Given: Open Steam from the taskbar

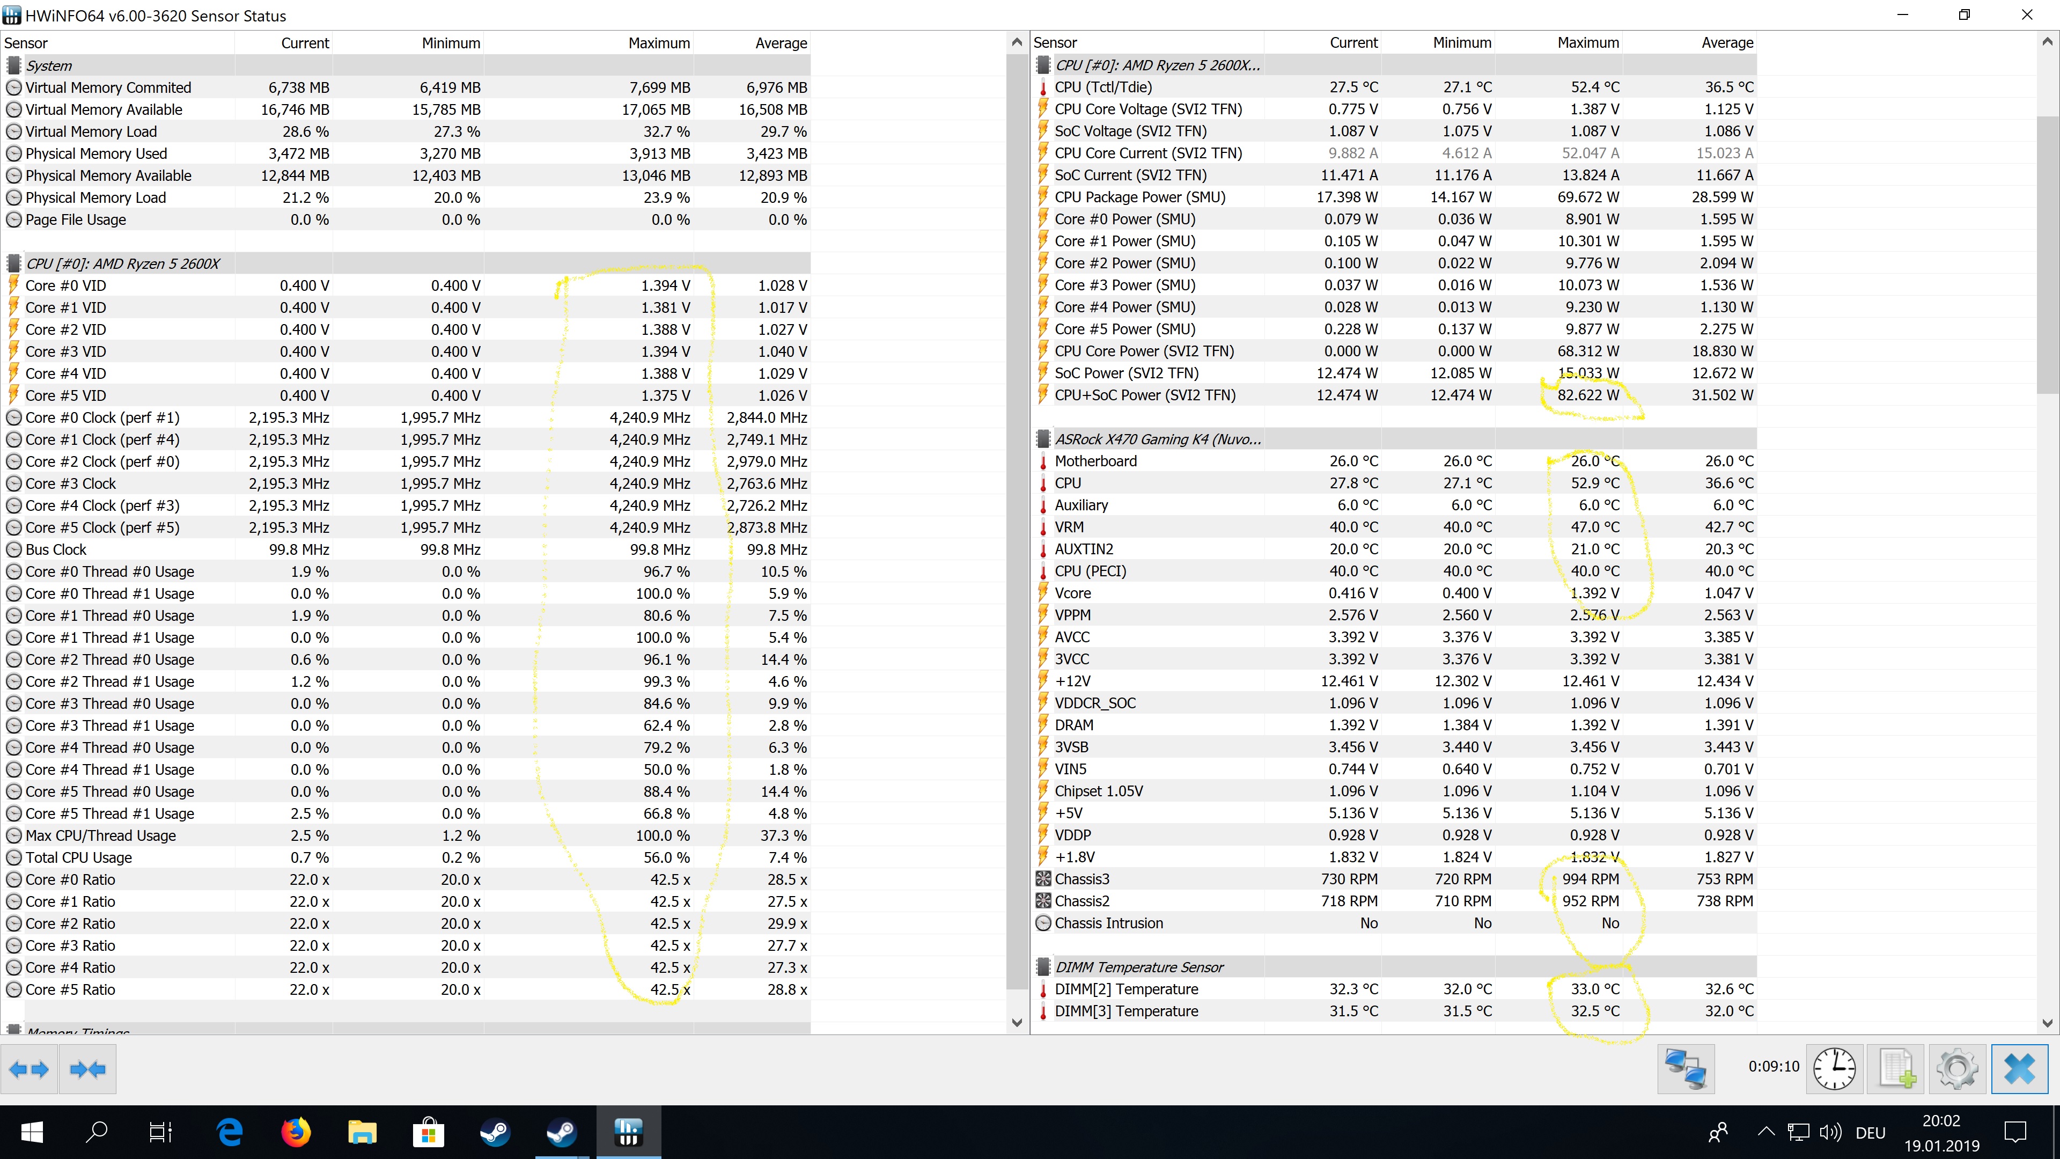Looking at the screenshot, I should [496, 1132].
